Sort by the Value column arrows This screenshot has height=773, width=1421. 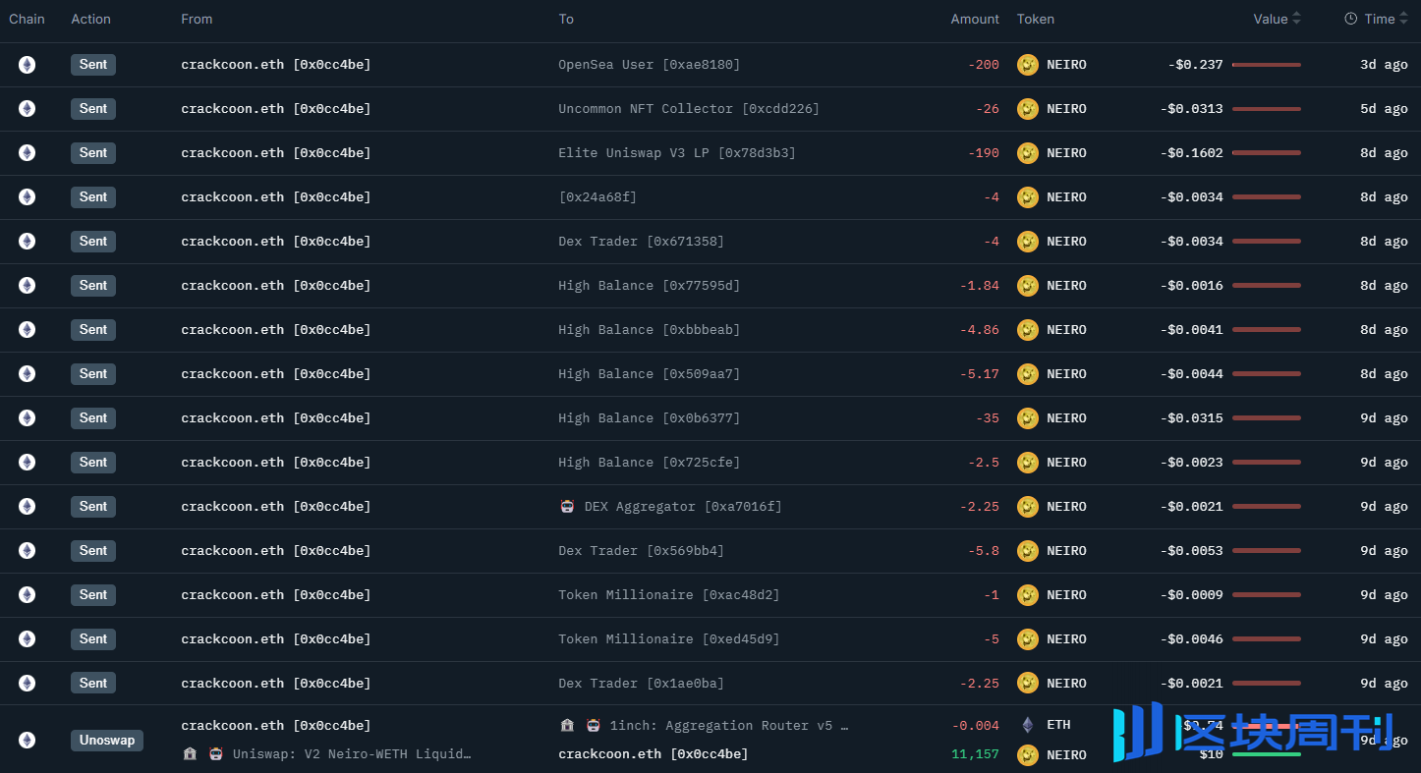(x=1296, y=19)
